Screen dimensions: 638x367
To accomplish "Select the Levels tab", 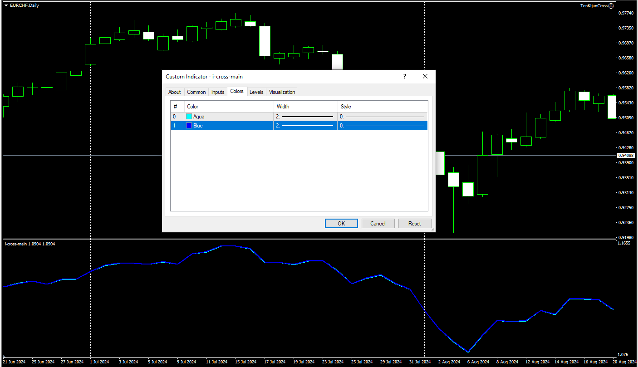I will pos(256,92).
